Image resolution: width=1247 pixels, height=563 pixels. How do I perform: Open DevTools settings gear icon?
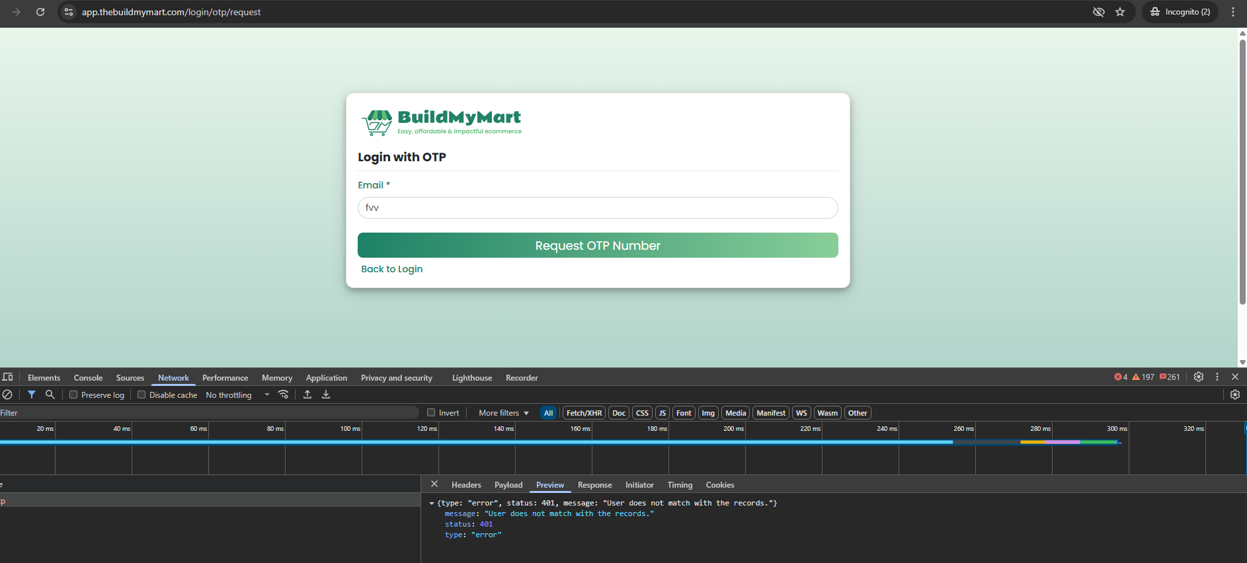pos(1199,377)
